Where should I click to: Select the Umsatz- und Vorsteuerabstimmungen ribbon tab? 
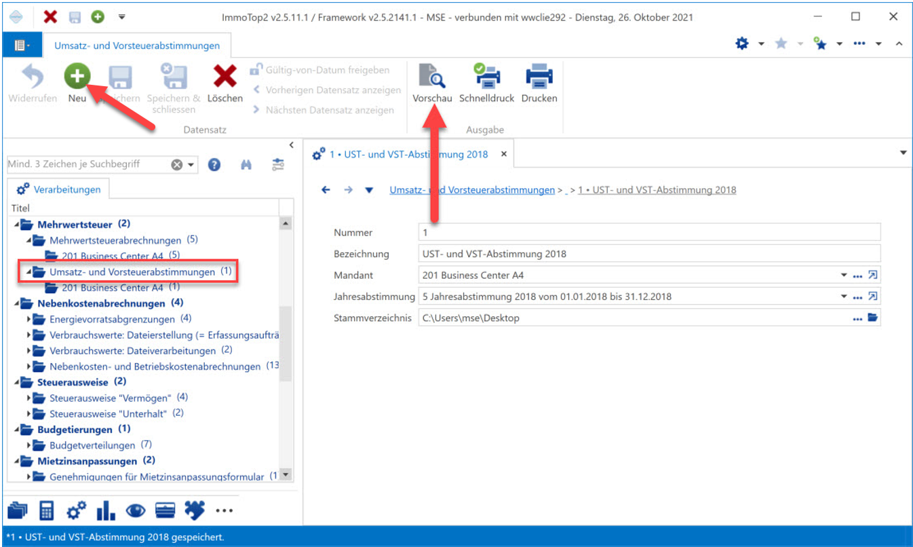click(138, 45)
